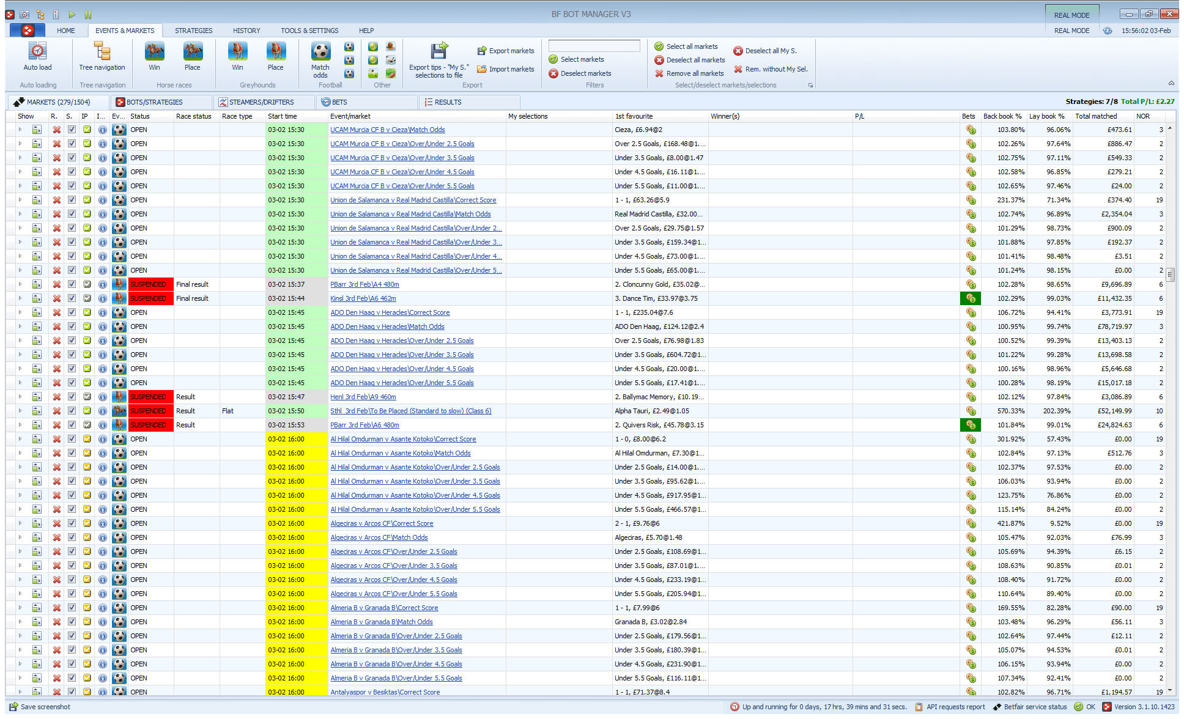1184x719 pixels.
Task: Open Algeciras v Arcos CF Match Odds link
Action: point(379,537)
